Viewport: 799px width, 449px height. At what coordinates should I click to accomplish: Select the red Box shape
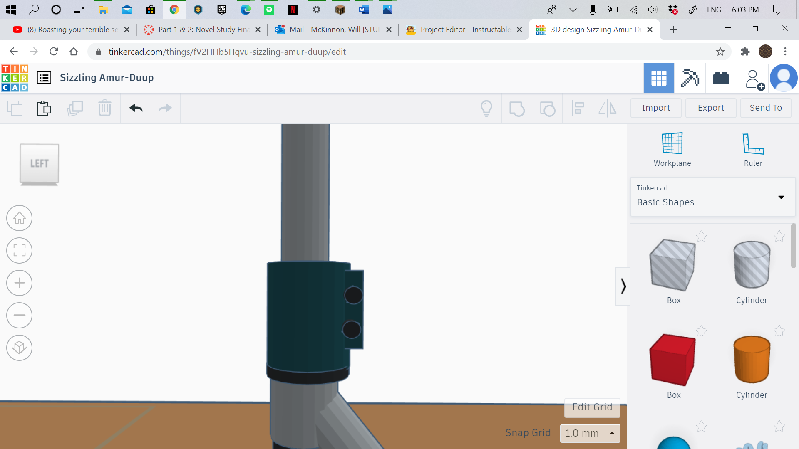tap(672, 360)
